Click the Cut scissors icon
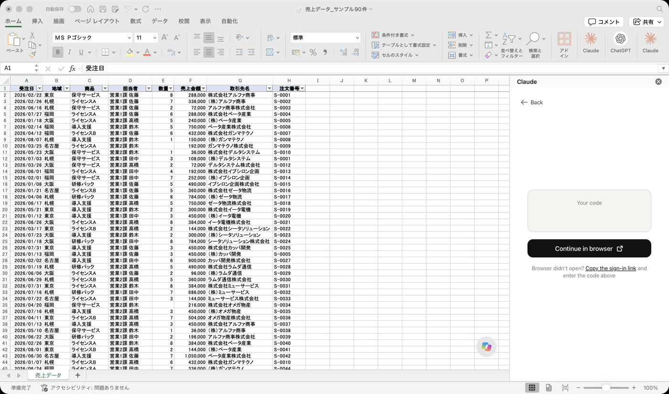Screen dimensions: 669x394 [x=32, y=35]
